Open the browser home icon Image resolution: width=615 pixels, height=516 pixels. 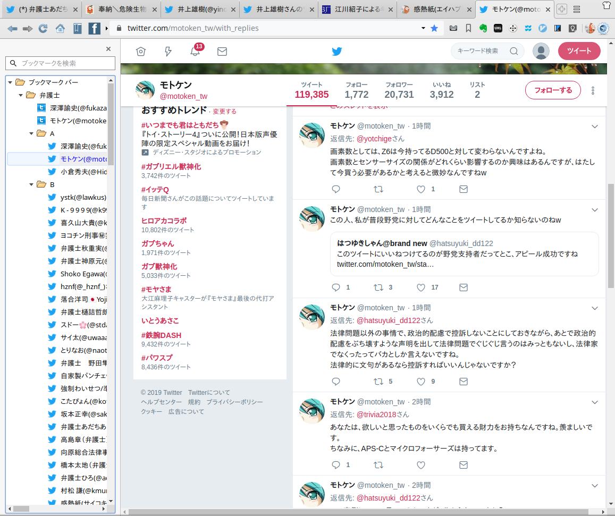point(60,28)
